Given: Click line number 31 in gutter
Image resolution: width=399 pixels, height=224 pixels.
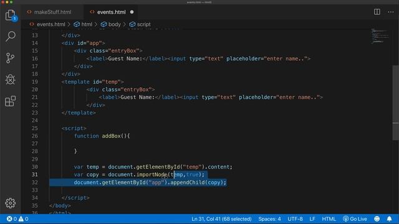Looking at the screenshot, I should tap(35, 174).
